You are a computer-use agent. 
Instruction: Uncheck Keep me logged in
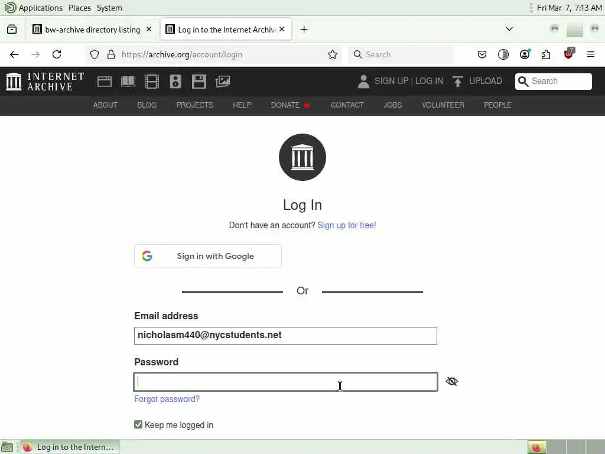138,424
